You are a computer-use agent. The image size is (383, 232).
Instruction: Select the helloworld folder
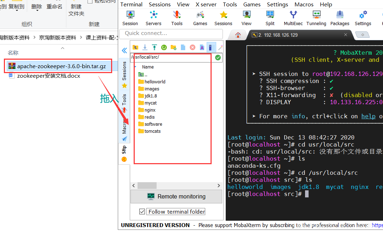152,82
